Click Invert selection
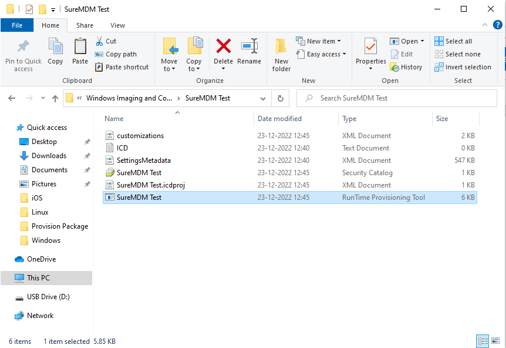 tap(463, 67)
